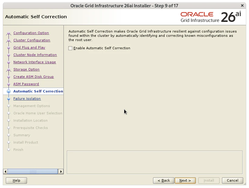
Task: Click the Cluster Node Information bullet icon
Action: pyautogui.click(x=9, y=55)
